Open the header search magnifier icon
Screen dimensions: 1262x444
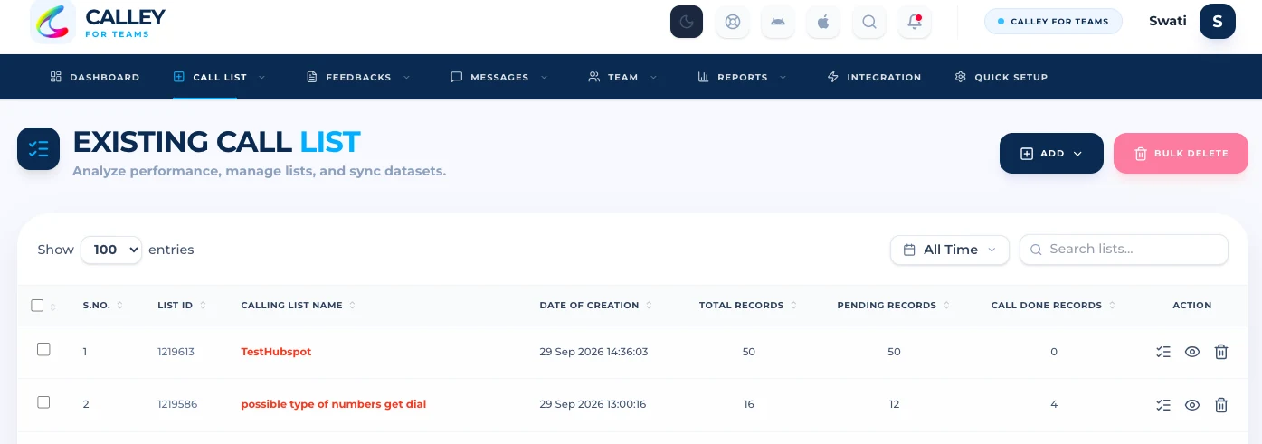[869, 22]
